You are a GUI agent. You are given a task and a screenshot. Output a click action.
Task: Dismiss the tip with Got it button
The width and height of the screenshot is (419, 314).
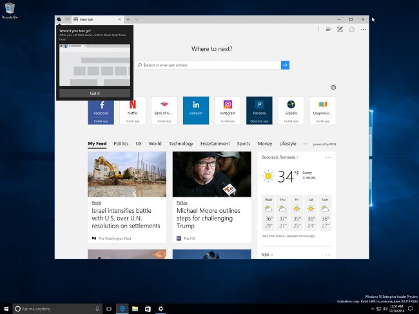95,93
